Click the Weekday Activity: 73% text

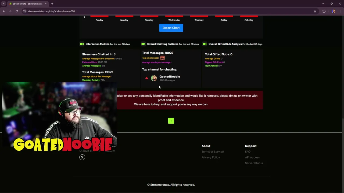click(x=93, y=80)
